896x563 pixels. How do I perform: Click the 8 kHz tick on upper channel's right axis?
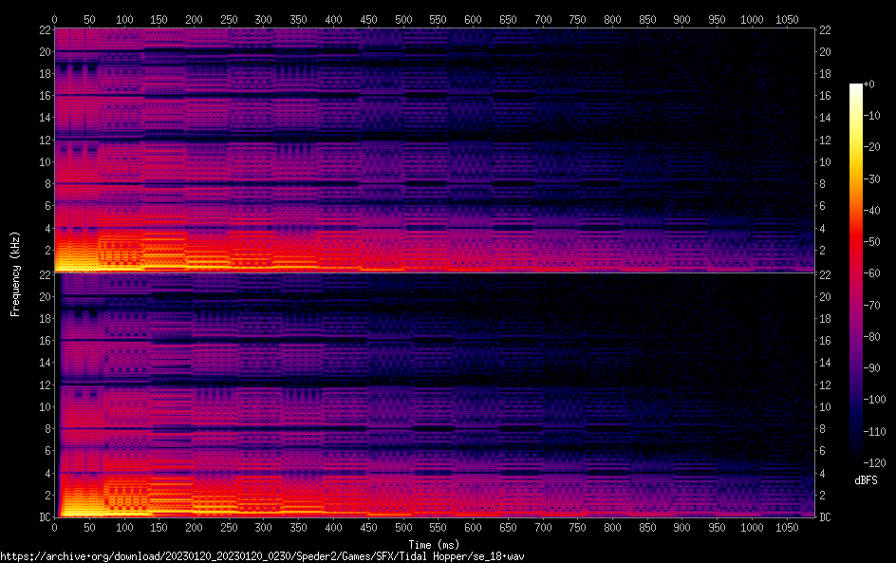pyautogui.click(x=825, y=184)
